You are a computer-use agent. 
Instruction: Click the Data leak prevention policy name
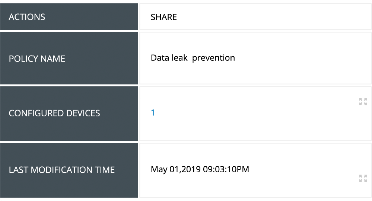click(x=193, y=58)
